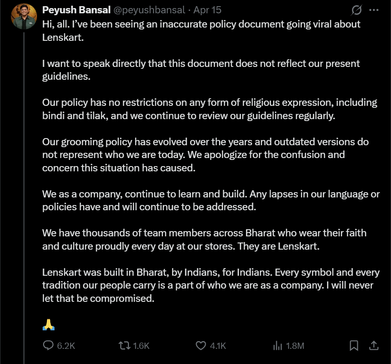
Task: Click the folded hands emoji
Action: click(49, 325)
